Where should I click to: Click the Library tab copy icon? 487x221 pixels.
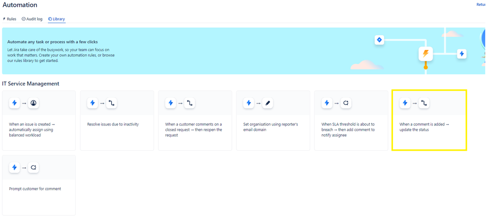pyautogui.click(x=50, y=19)
